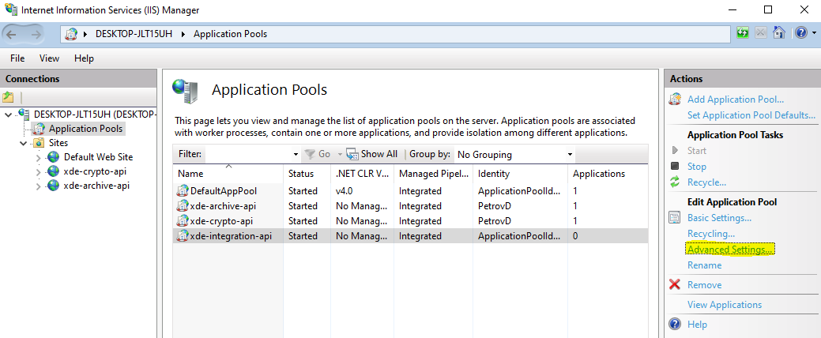
Task: Sort by the Applications column header
Action: tap(608, 173)
